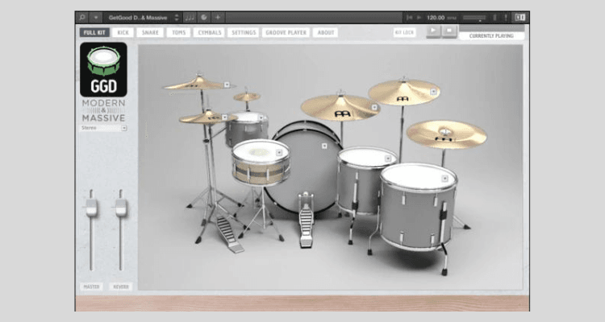Switch to the GROOVE PLAYER tab
Image resolution: width=605 pixels, height=322 pixels.
[x=286, y=32]
